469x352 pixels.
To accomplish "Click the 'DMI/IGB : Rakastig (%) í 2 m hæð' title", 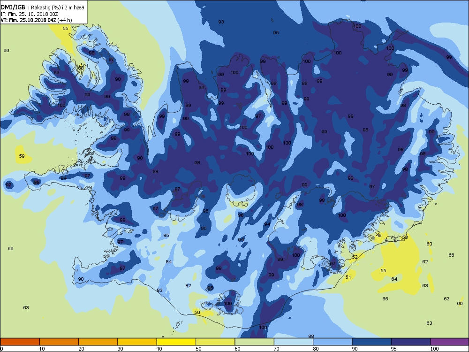I will click(x=43, y=8).
